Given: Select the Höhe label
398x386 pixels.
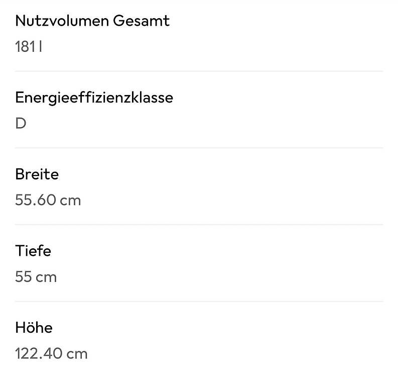Looking at the screenshot, I should tap(34, 327).
